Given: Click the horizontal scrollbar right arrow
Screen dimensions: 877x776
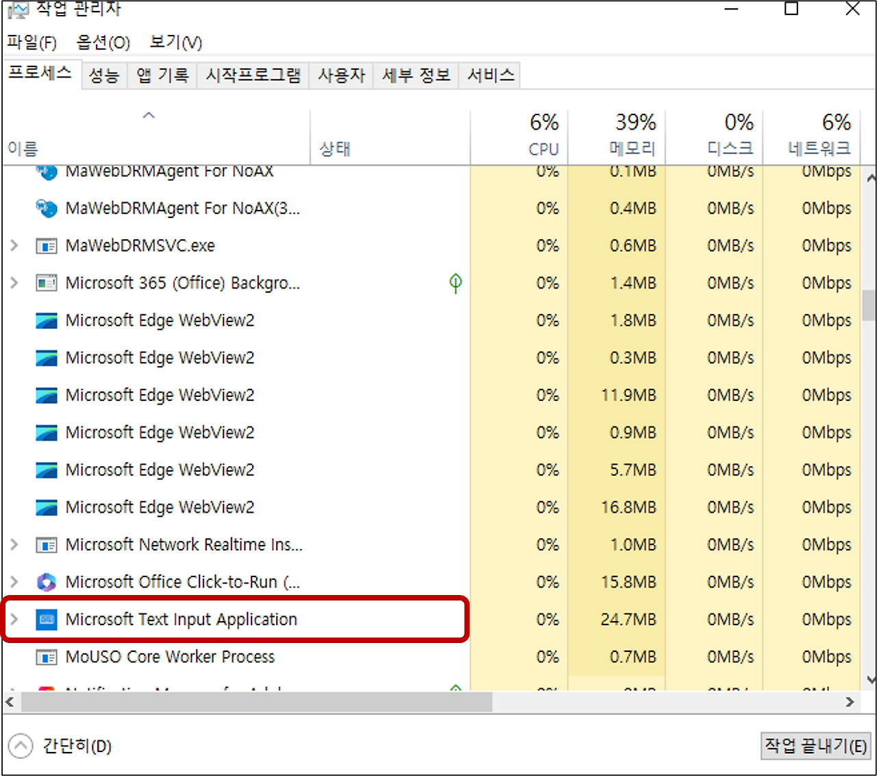Looking at the screenshot, I should pyautogui.click(x=850, y=702).
